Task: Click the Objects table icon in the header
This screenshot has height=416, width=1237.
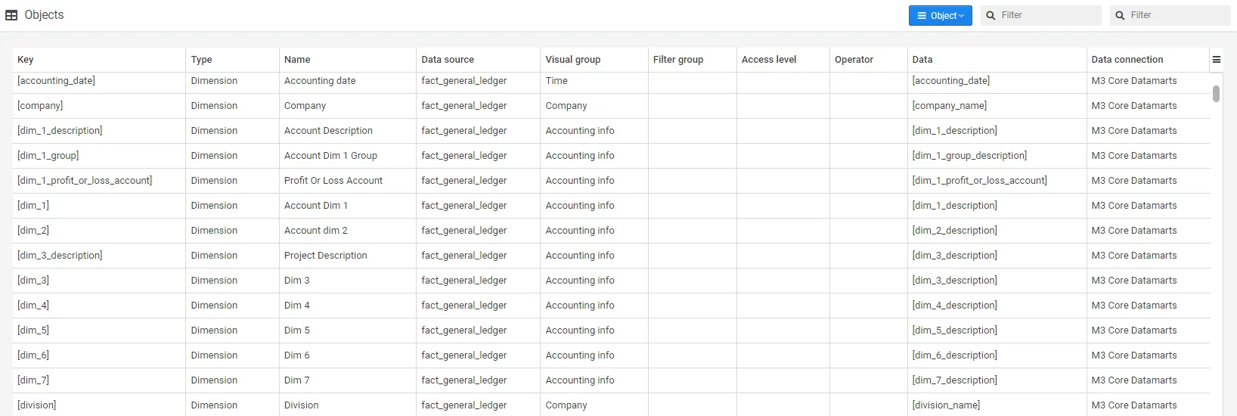Action: point(11,15)
